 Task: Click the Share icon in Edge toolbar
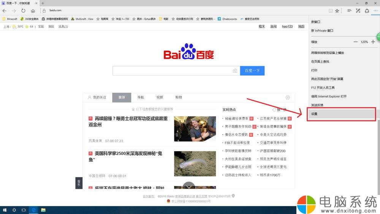click(x=367, y=11)
